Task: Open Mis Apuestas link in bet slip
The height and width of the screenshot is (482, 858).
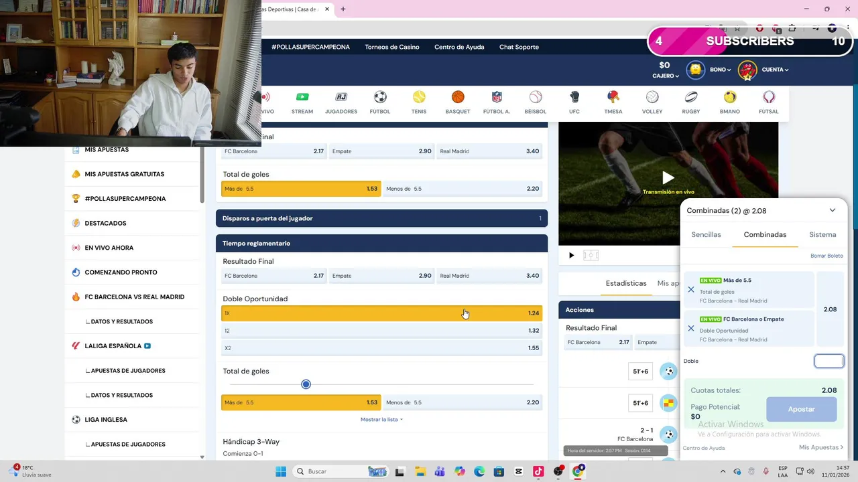Action: [x=821, y=447]
